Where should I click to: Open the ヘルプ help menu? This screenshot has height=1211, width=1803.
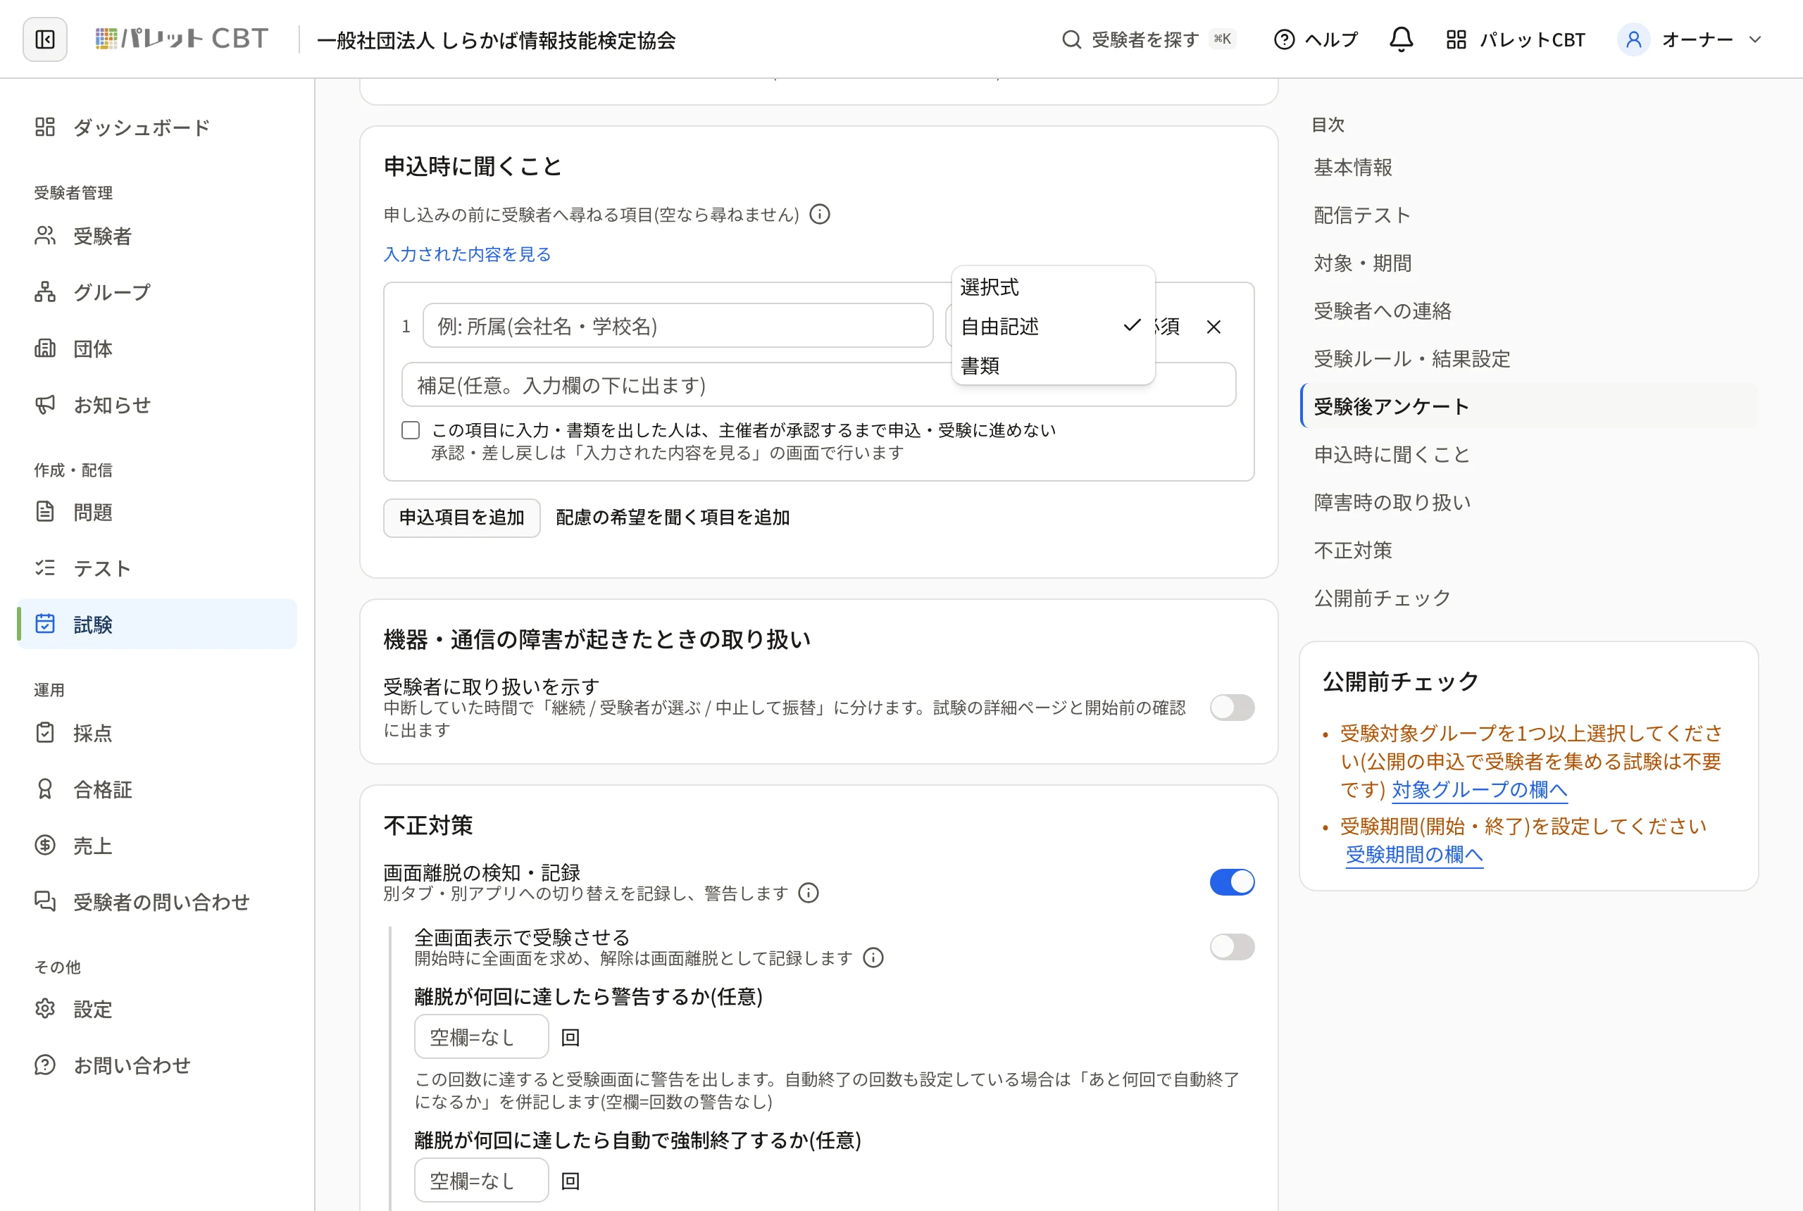(1316, 39)
